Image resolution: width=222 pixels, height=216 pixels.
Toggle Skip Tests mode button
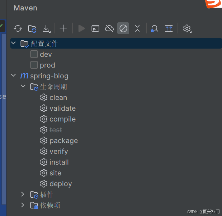click(123, 28)
